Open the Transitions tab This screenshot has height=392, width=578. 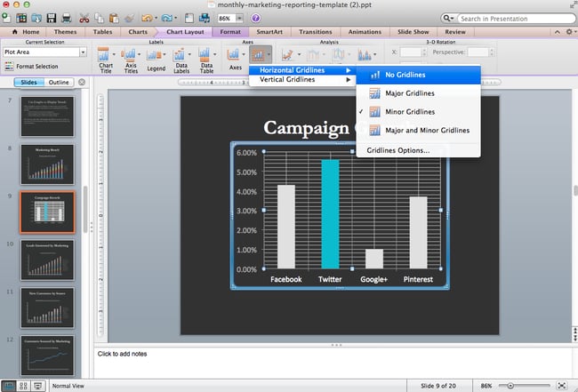point(315,31)
